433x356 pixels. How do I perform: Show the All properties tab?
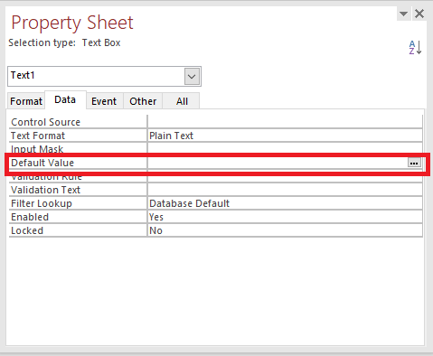pyautogui.click(x=182, y=101)
